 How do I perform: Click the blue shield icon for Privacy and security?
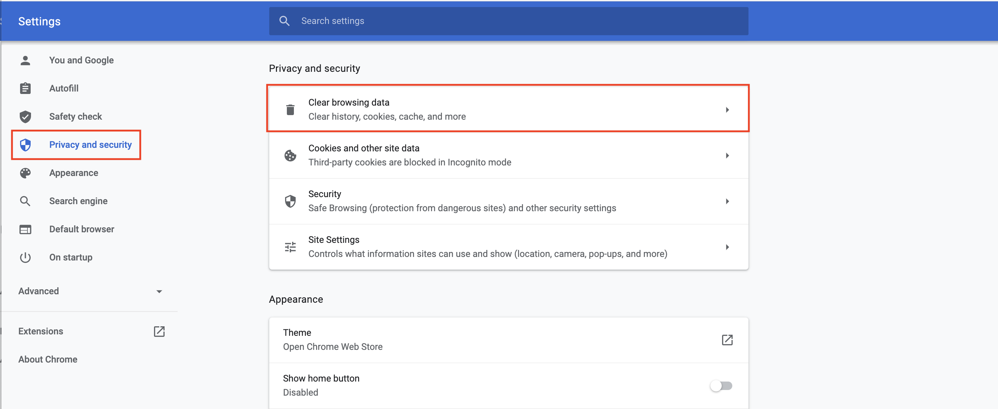coord(25,145)
